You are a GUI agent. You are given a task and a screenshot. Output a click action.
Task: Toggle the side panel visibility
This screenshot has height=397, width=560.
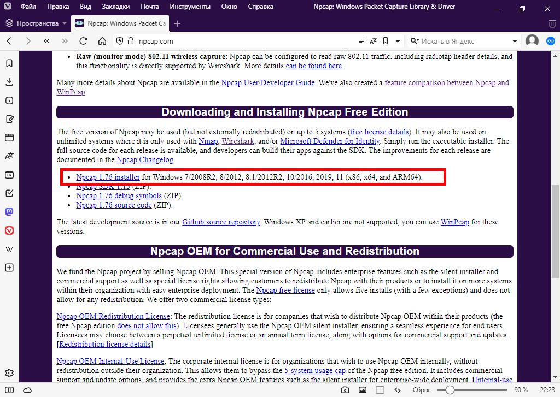coord(9,390)
